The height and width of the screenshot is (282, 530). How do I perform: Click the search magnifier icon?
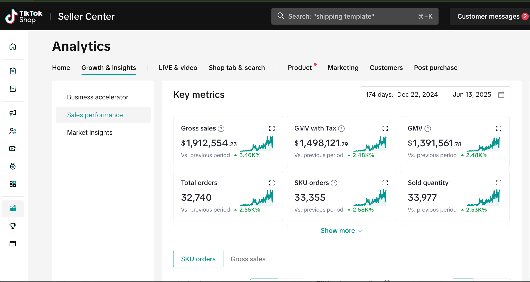pos(281,16)
